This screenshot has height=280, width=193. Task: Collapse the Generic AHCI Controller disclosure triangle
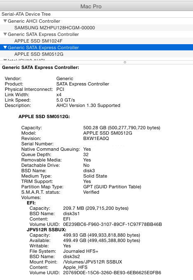[x=5, y=21]
